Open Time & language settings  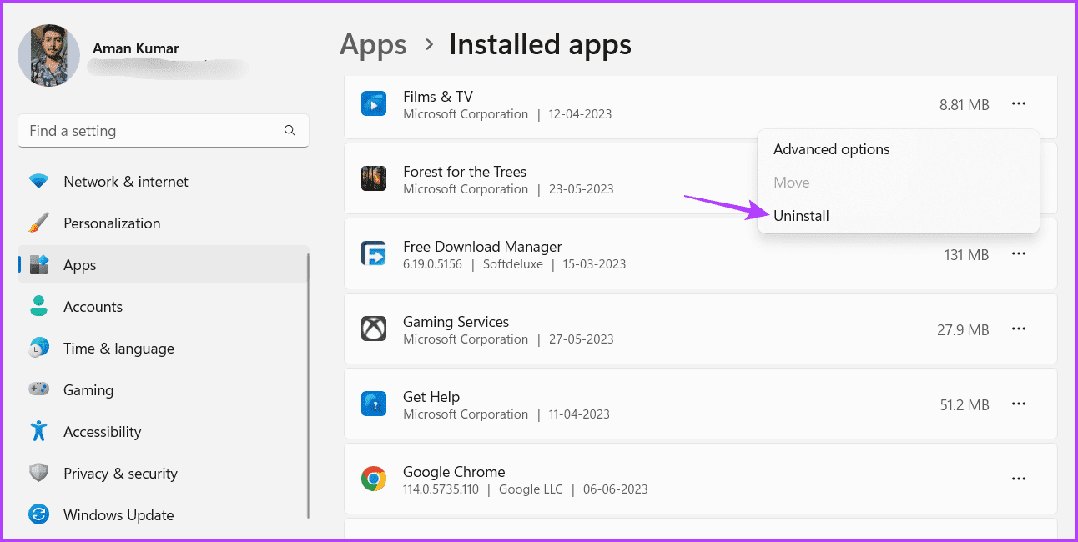[x=163, y=349]
